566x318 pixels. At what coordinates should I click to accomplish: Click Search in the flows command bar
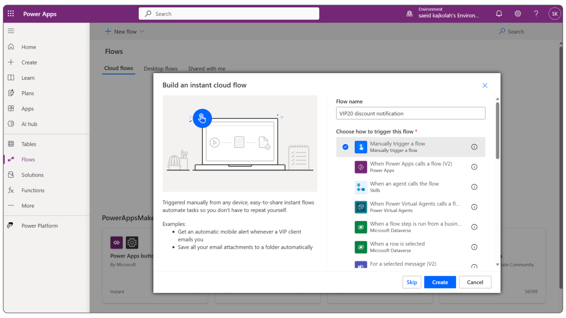[x=512, y=32]
